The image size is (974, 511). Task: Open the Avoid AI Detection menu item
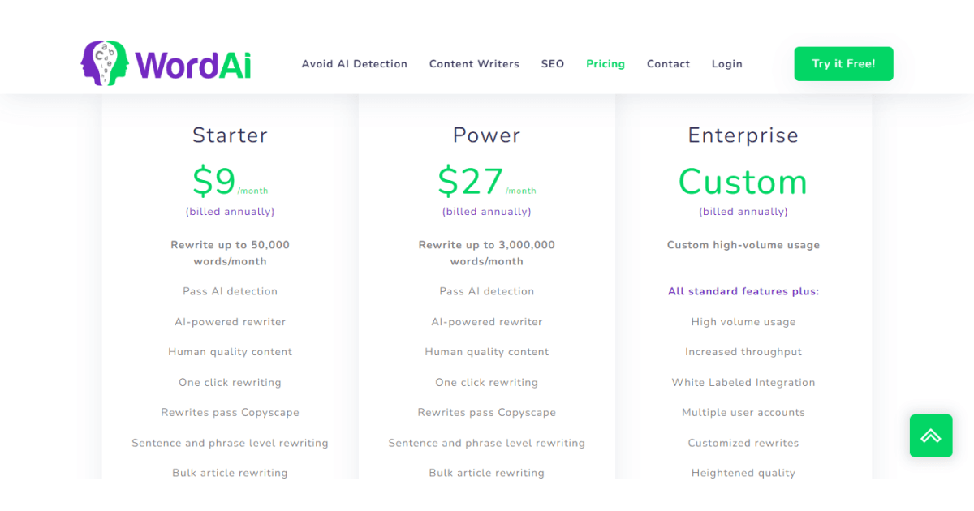pyautogui.click(x=355, y=64)
